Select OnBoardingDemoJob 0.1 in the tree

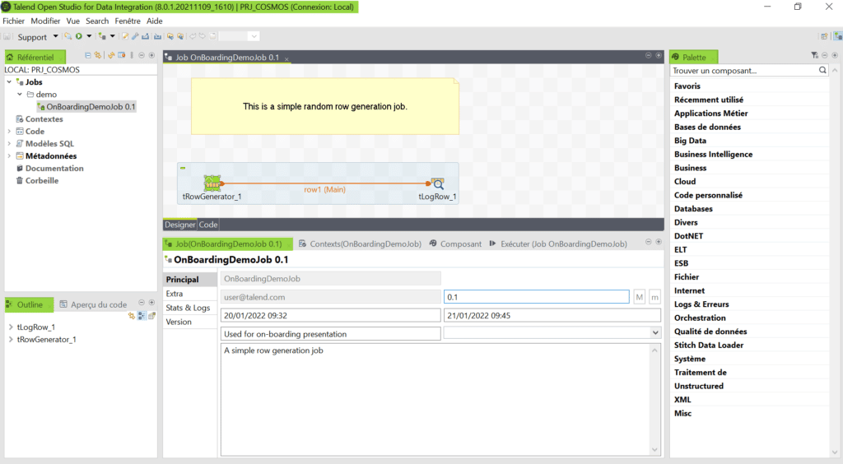[86, 107]
